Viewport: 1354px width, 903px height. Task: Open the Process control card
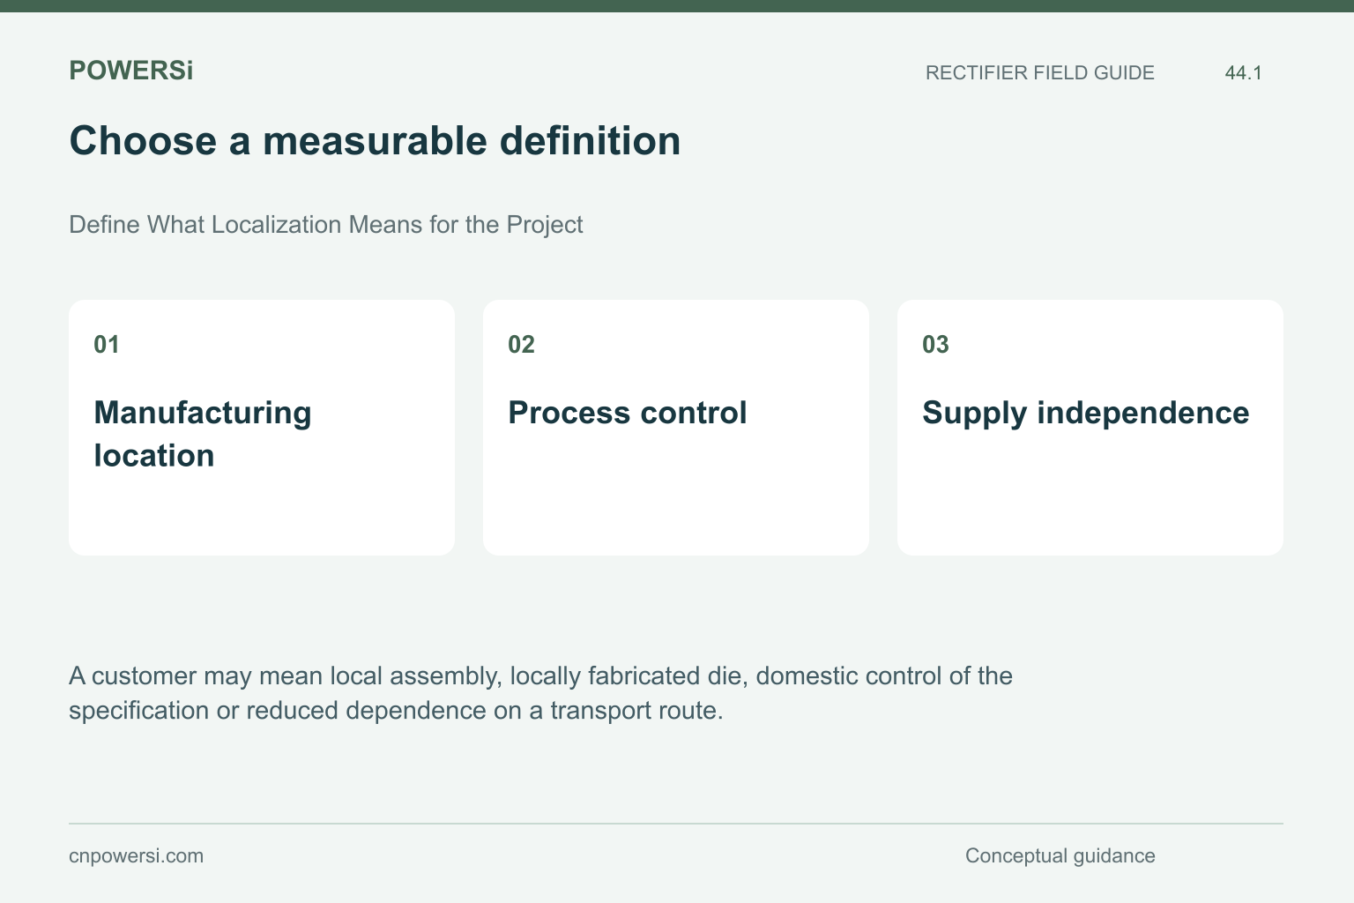(676, 428)
